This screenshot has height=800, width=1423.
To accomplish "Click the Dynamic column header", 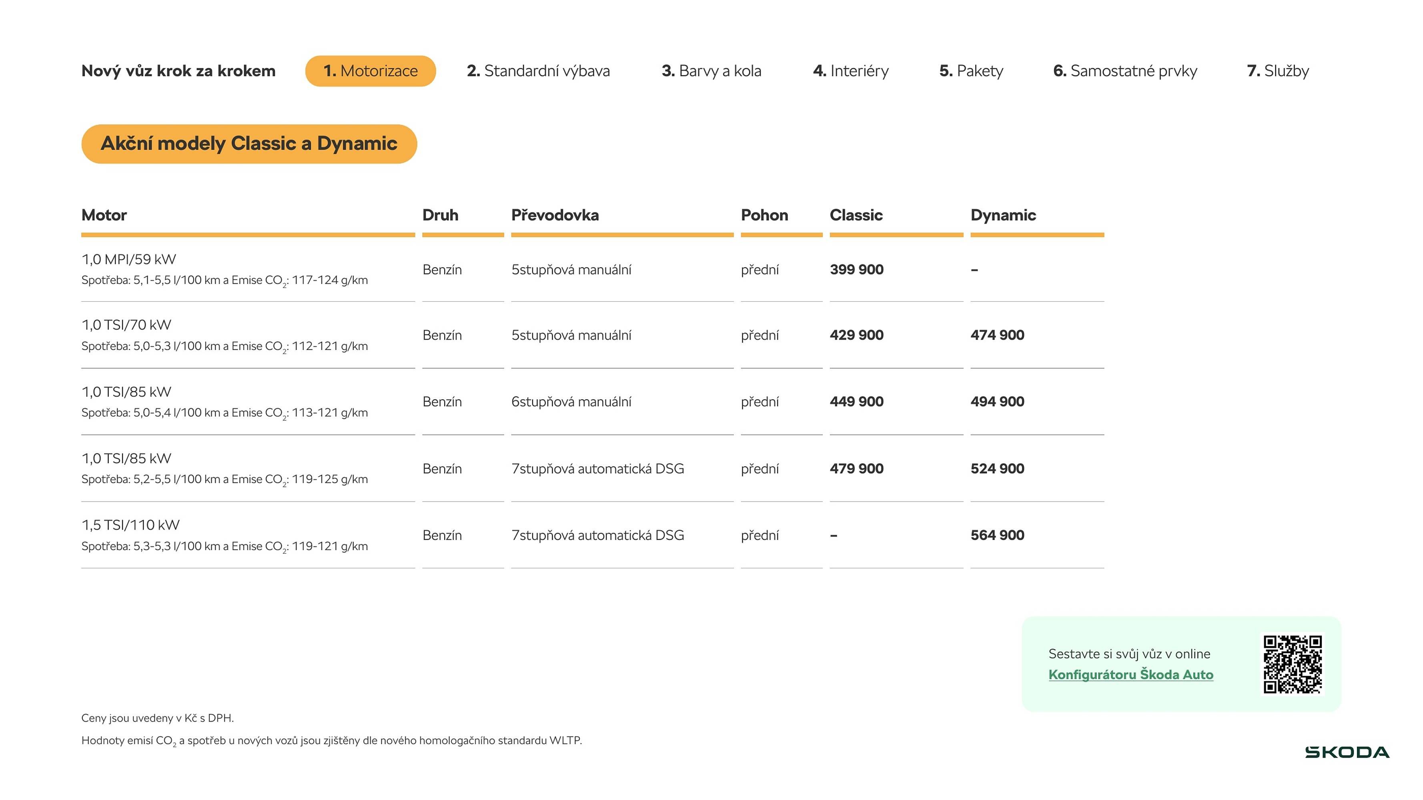I will [x=1002, y=215].
